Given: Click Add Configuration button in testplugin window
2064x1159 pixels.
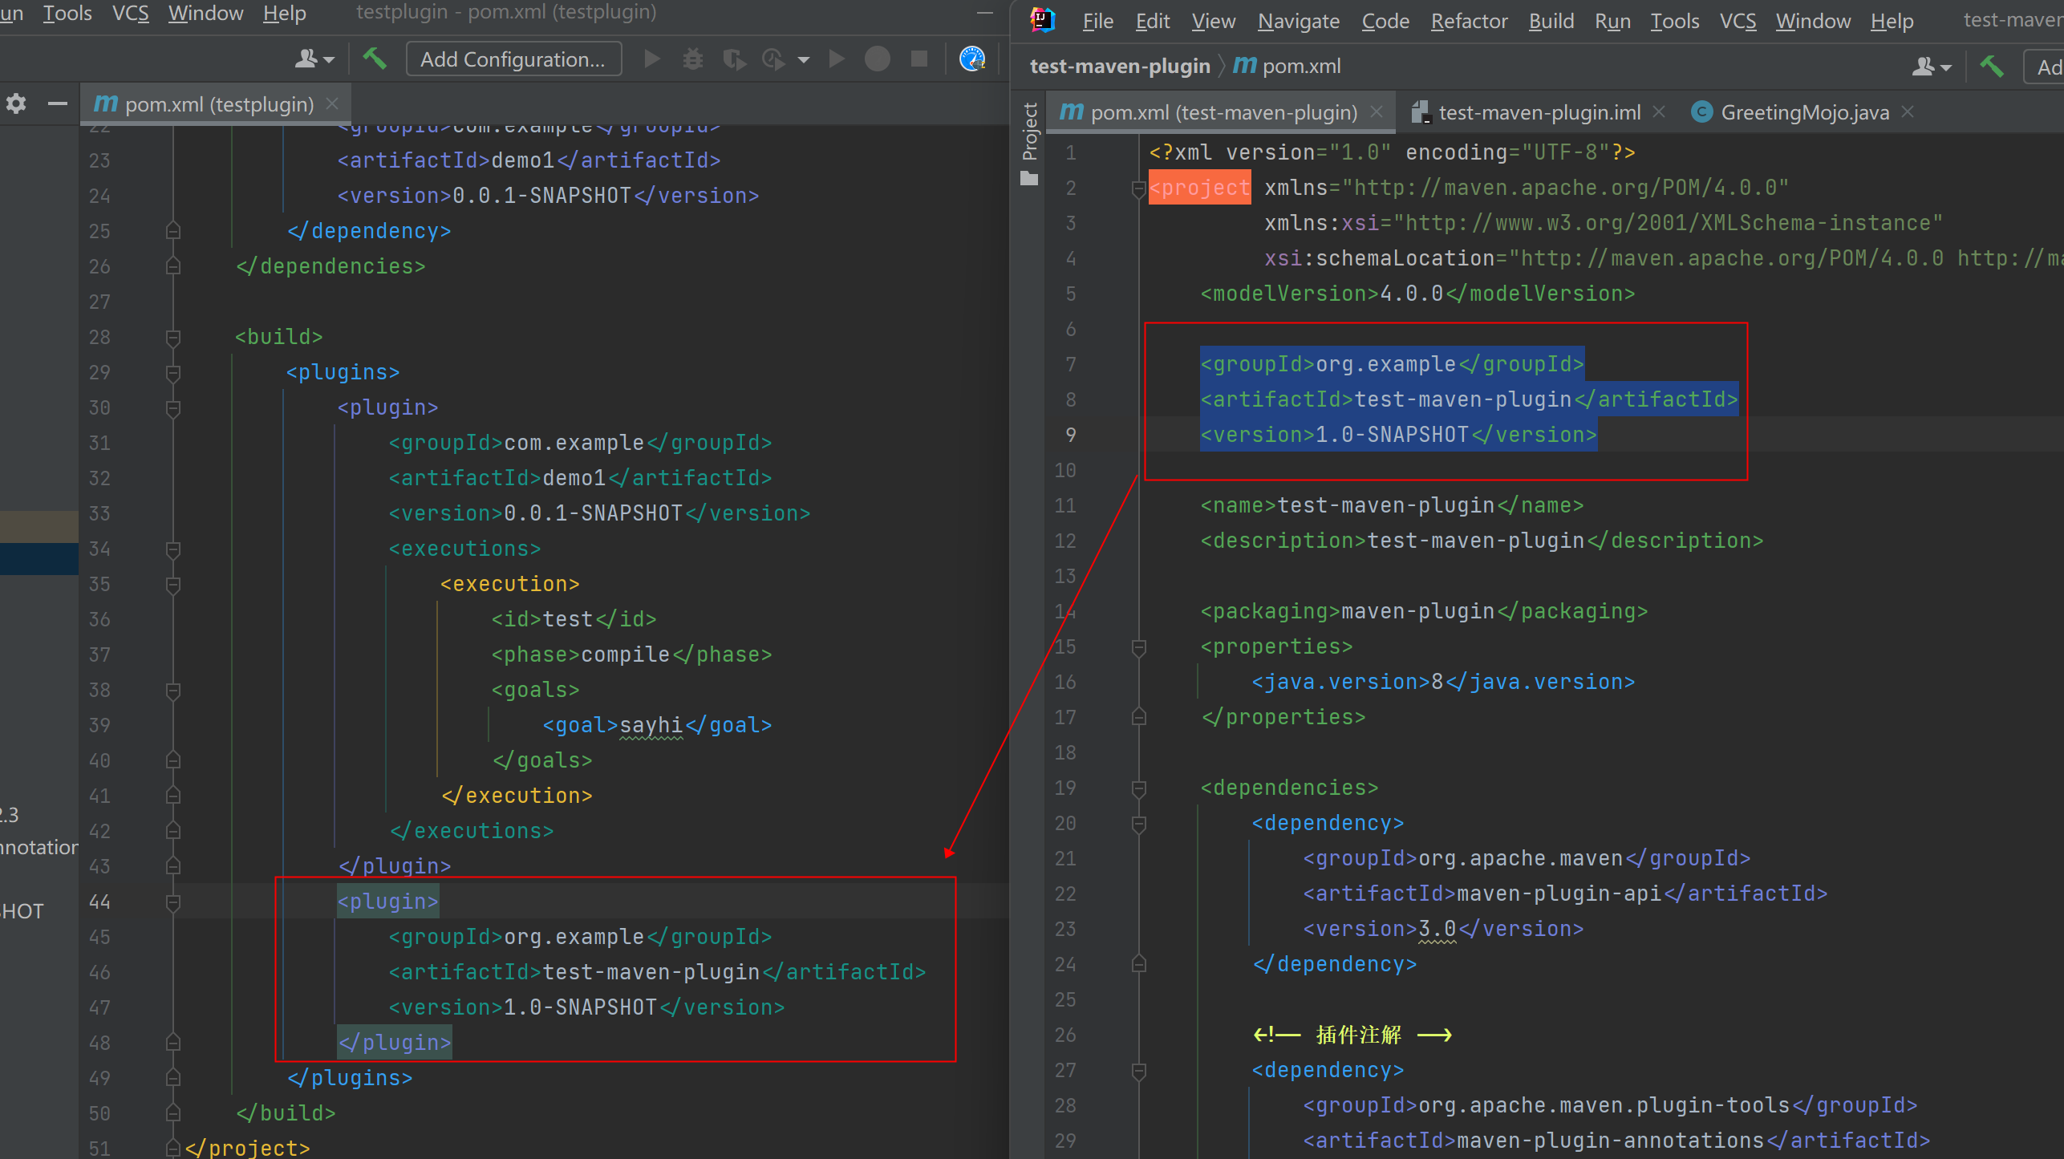Looking at the screenshot, I should coord(513,59).
